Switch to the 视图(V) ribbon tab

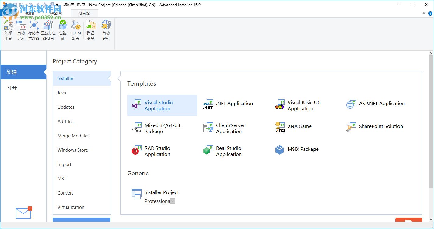(x=56, y=13)
